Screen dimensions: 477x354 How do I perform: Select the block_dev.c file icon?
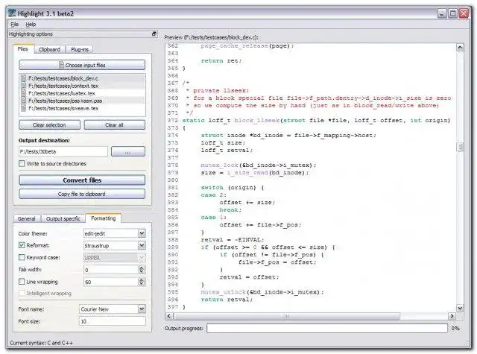[23, 78]
